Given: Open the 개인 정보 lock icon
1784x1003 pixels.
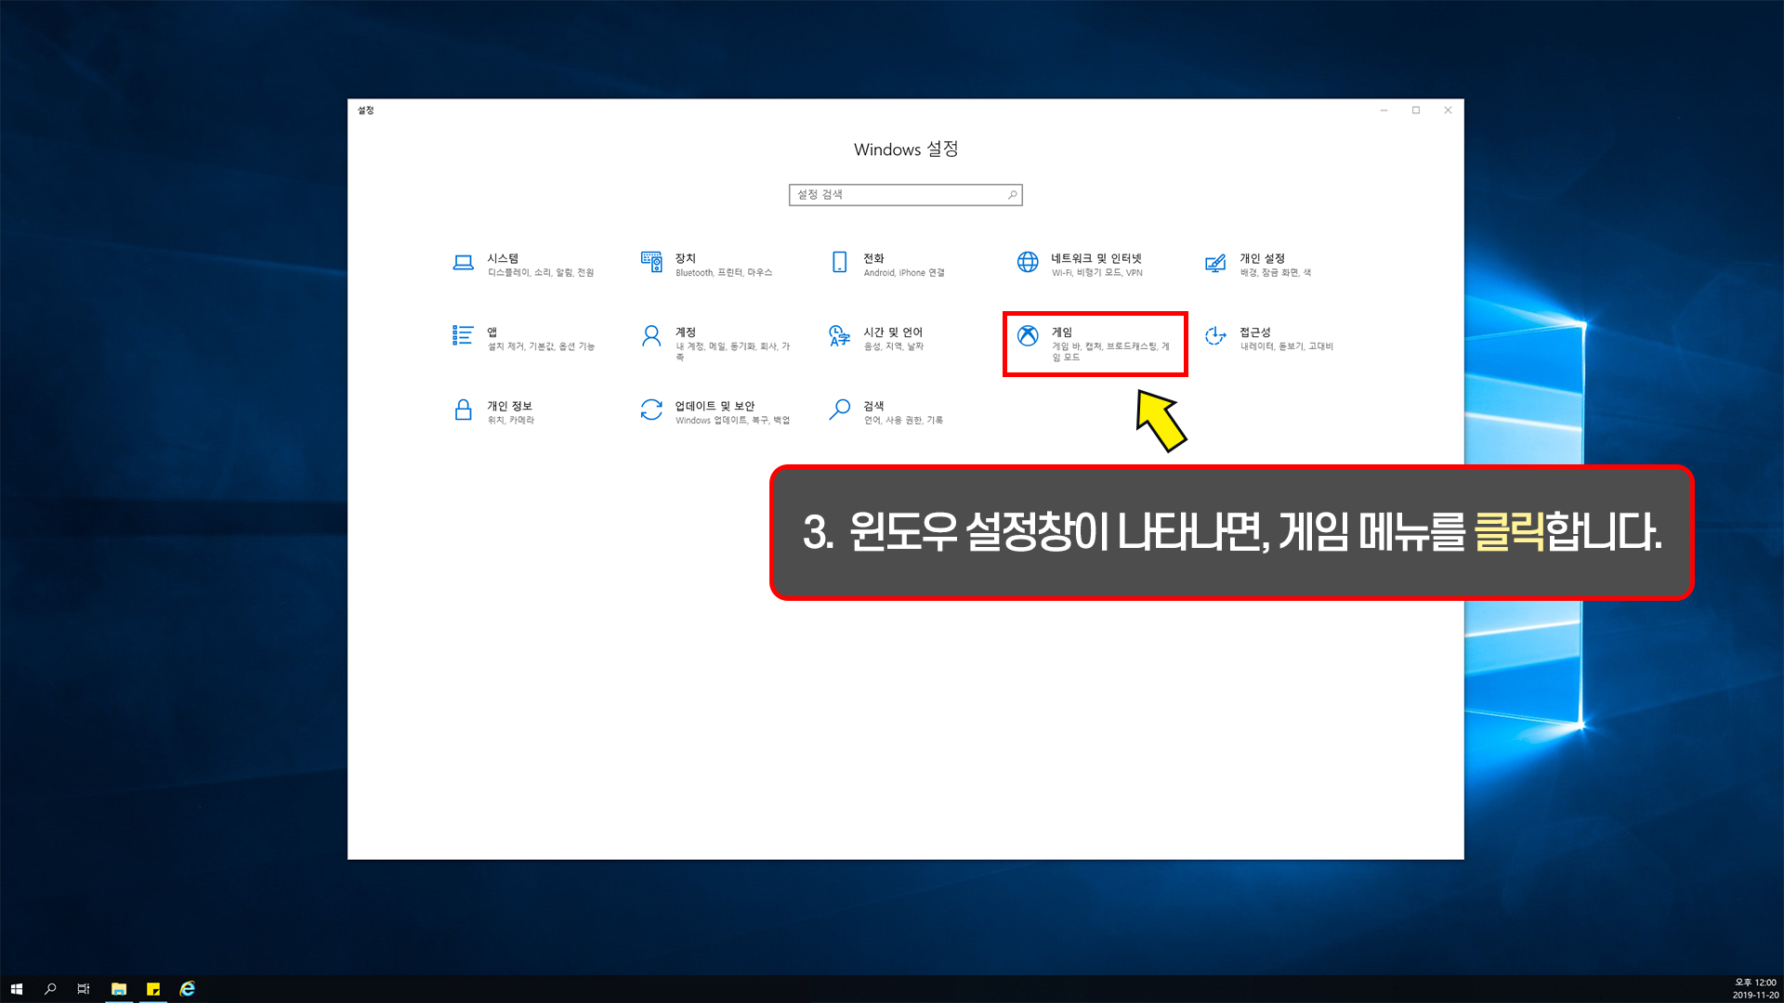Looking at the screenshot, I should tap(463, 410).
